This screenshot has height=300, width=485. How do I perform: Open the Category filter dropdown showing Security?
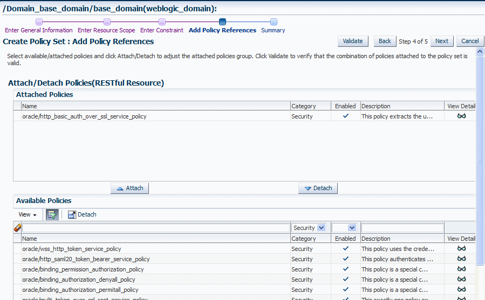[x=309, y=228]
